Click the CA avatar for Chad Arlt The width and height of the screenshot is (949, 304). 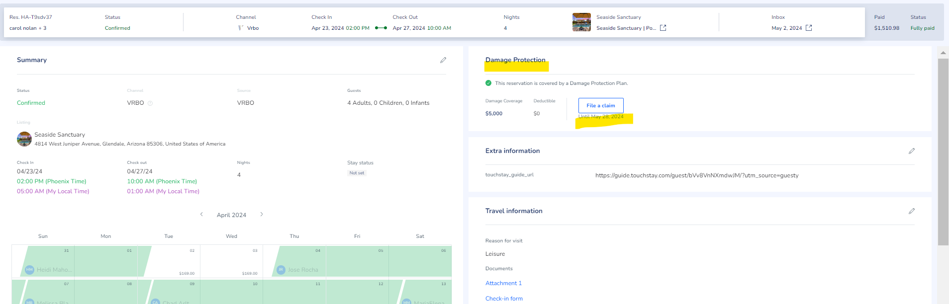coord(155,301)
